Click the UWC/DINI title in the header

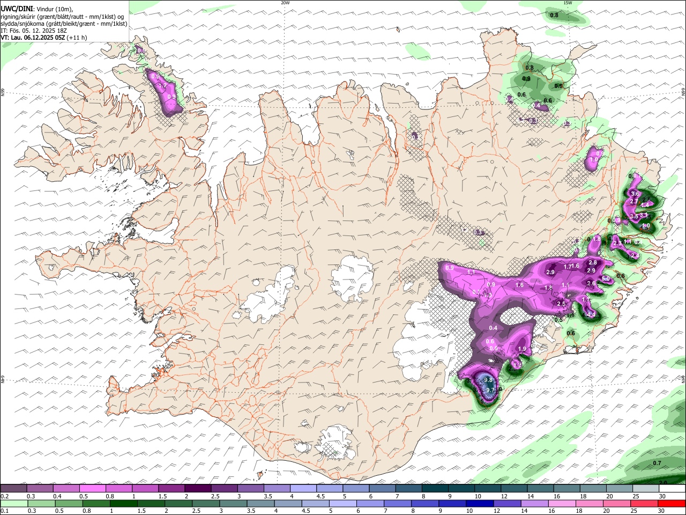[x=17, y=9]
